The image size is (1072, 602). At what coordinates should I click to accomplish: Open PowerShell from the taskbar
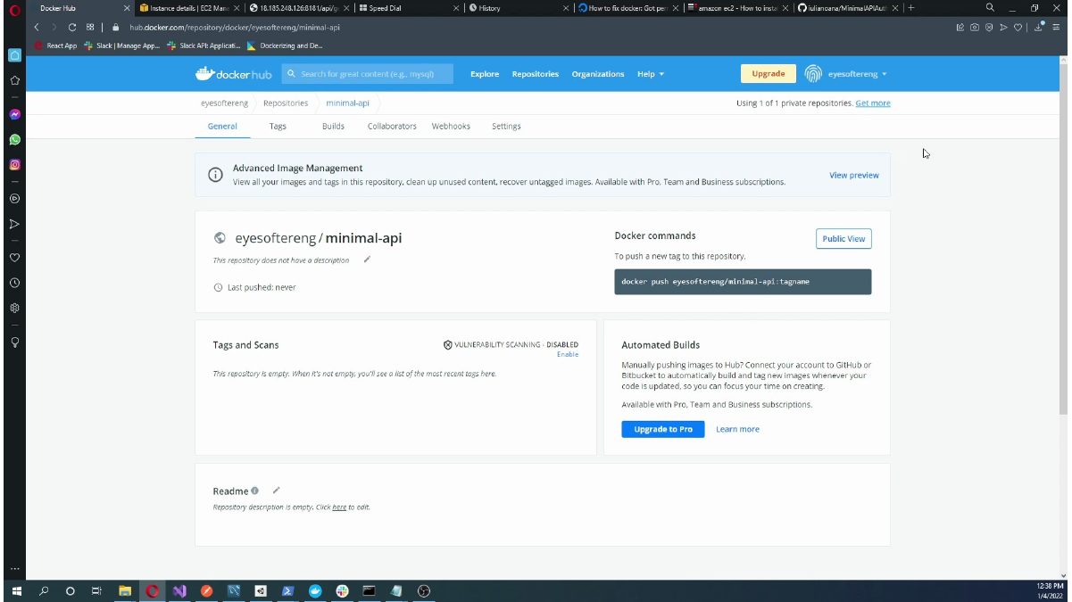pos(288,590)
